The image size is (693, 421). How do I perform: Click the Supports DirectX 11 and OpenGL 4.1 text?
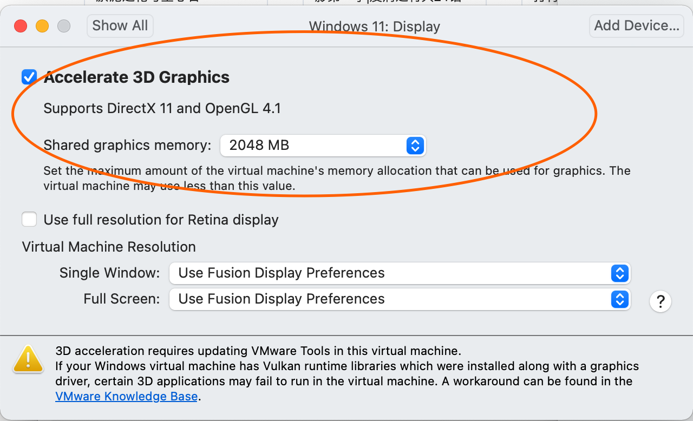[162, 108]
